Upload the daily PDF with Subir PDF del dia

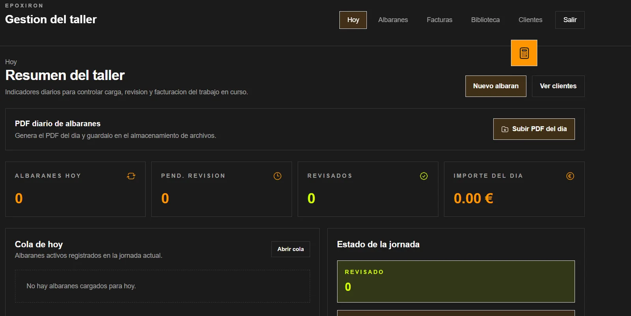[x=534, y=129]
